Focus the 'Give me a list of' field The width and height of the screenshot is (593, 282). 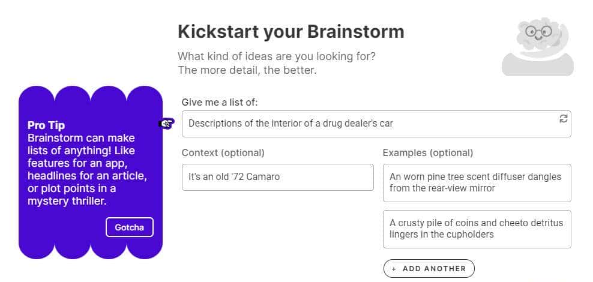click(366, 124)
